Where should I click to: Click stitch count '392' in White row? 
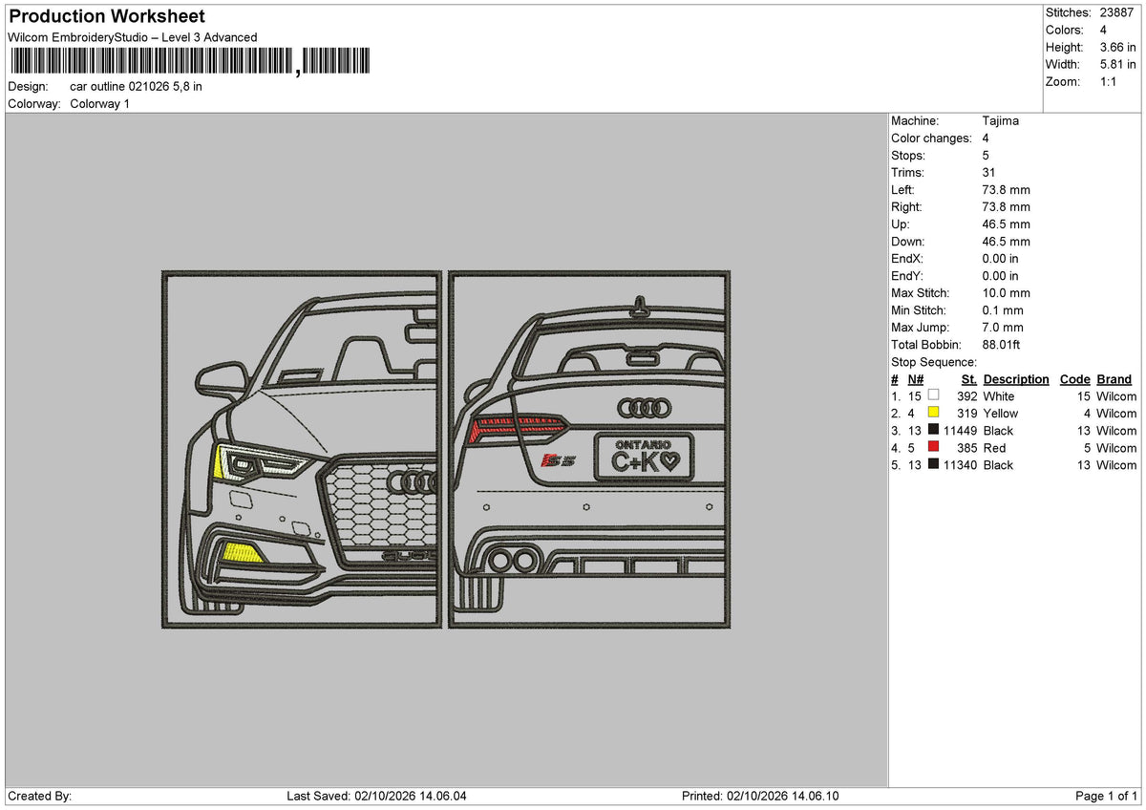(966, 395)
